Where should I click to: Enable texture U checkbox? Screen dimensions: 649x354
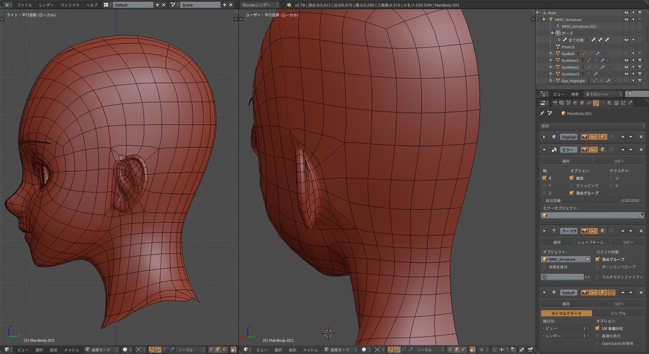[x=611, y=178]
